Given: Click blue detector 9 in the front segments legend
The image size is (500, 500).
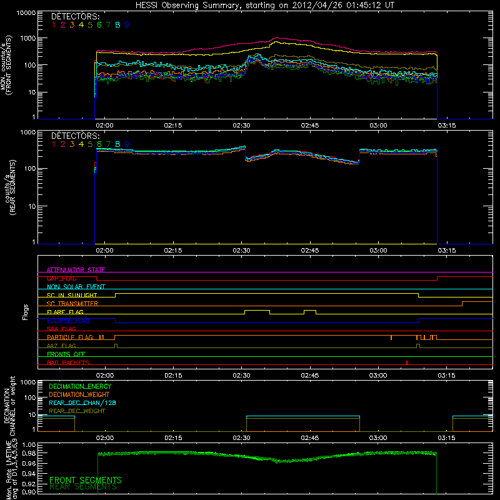Looking at the screenshot, I should (127, 25).
